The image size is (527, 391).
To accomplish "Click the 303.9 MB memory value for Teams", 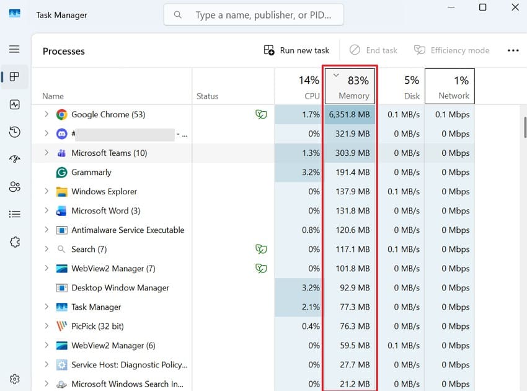I will tap(352, 153).
